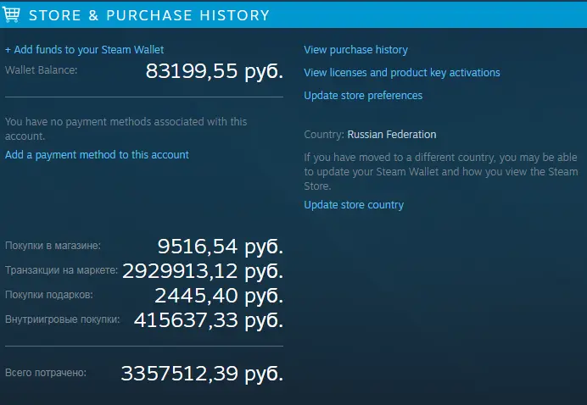Click the Country label

(x=324, y=135)
